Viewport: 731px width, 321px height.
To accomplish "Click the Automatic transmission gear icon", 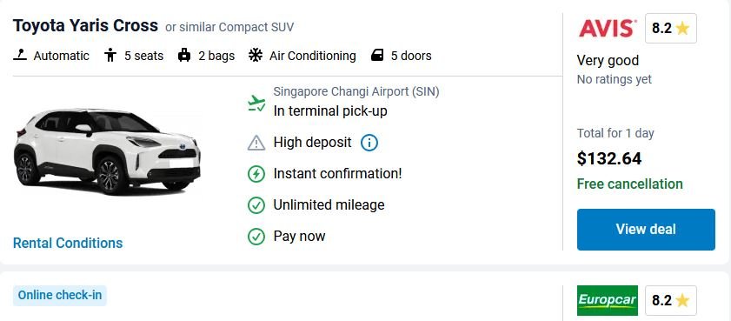I will tap(20, 56).
